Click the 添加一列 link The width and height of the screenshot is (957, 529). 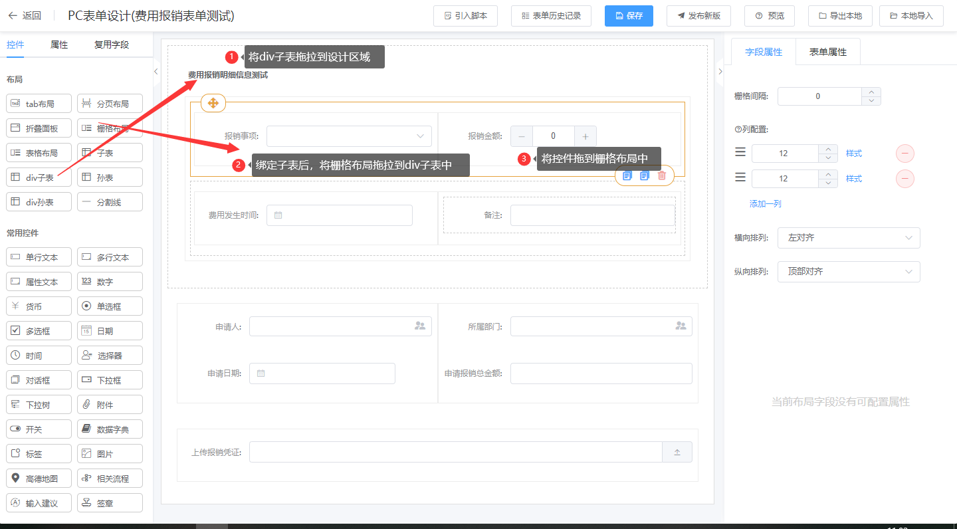tap(765, 204)
